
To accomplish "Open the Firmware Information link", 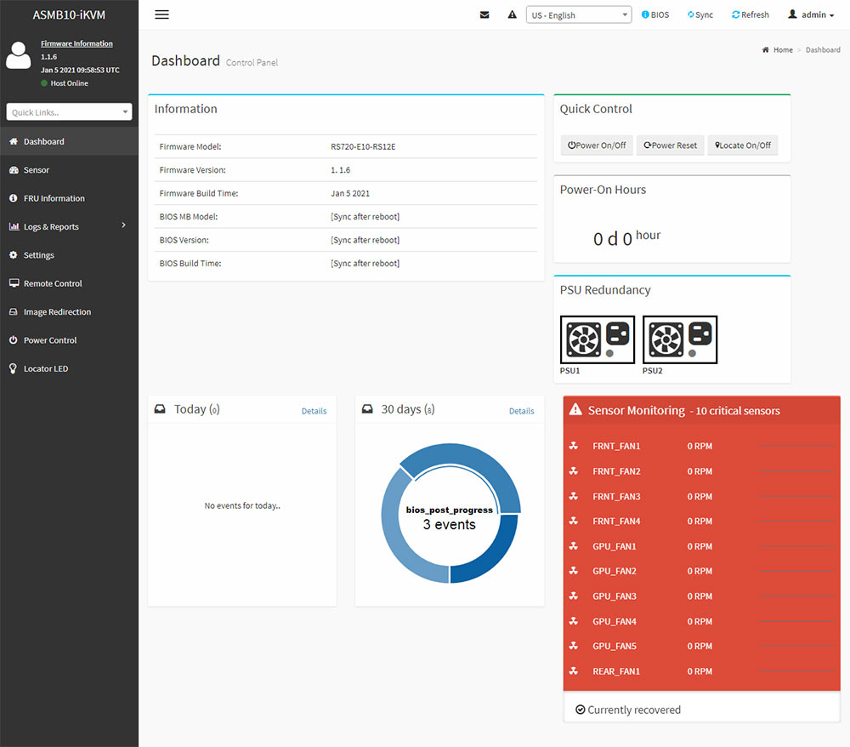I will (76, 43).
